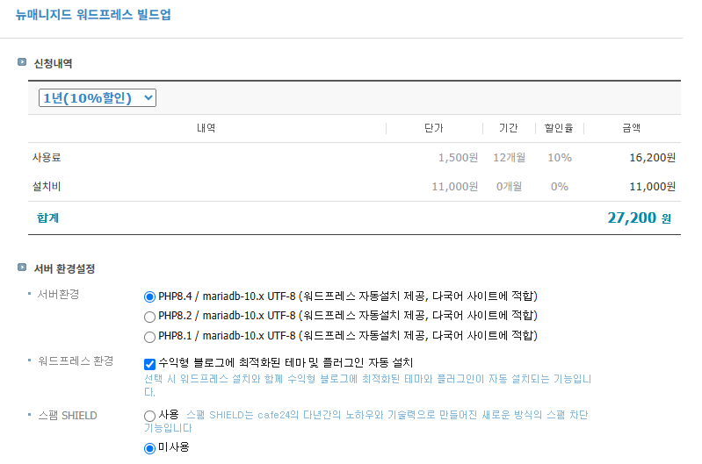702x464 pixels.
Task: Click the 27,200 원 total amount
Action: [x=639, y=218]
